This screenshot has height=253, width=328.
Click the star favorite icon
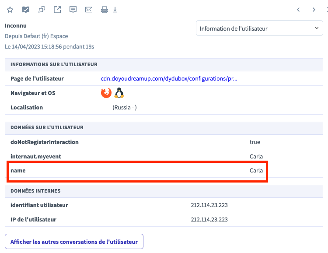pos(10,10)
